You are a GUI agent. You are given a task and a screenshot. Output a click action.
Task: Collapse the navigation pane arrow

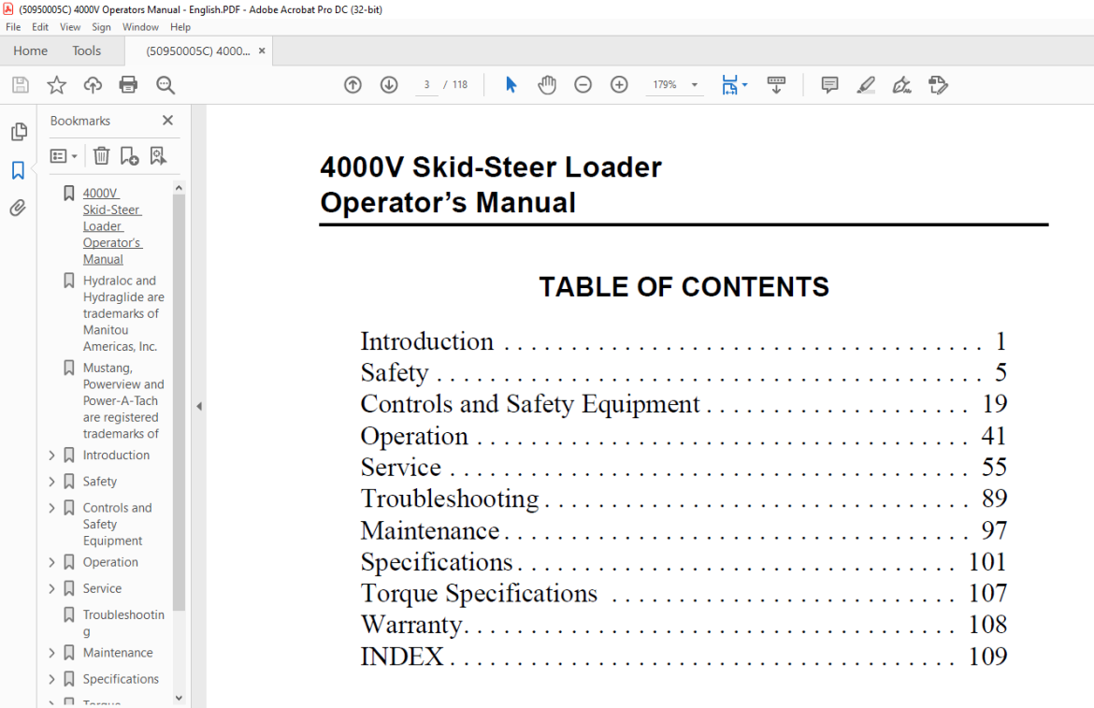(x=199, y=406)
